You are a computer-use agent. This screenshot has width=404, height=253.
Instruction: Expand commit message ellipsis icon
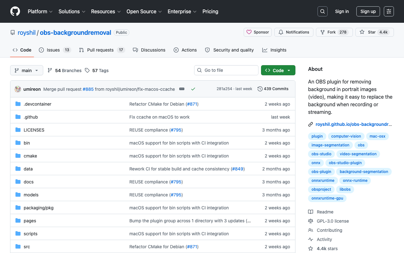point(182,89)
